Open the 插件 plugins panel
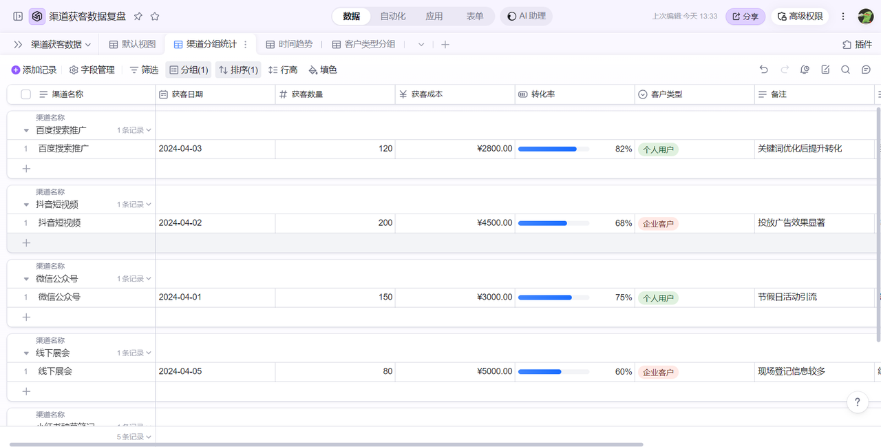881x447 pixels. point(857,44)
